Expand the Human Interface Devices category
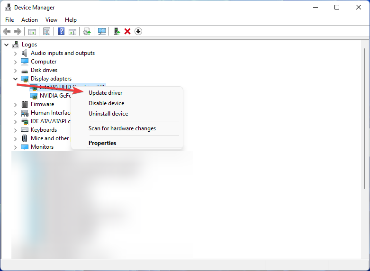 point(15,113)
